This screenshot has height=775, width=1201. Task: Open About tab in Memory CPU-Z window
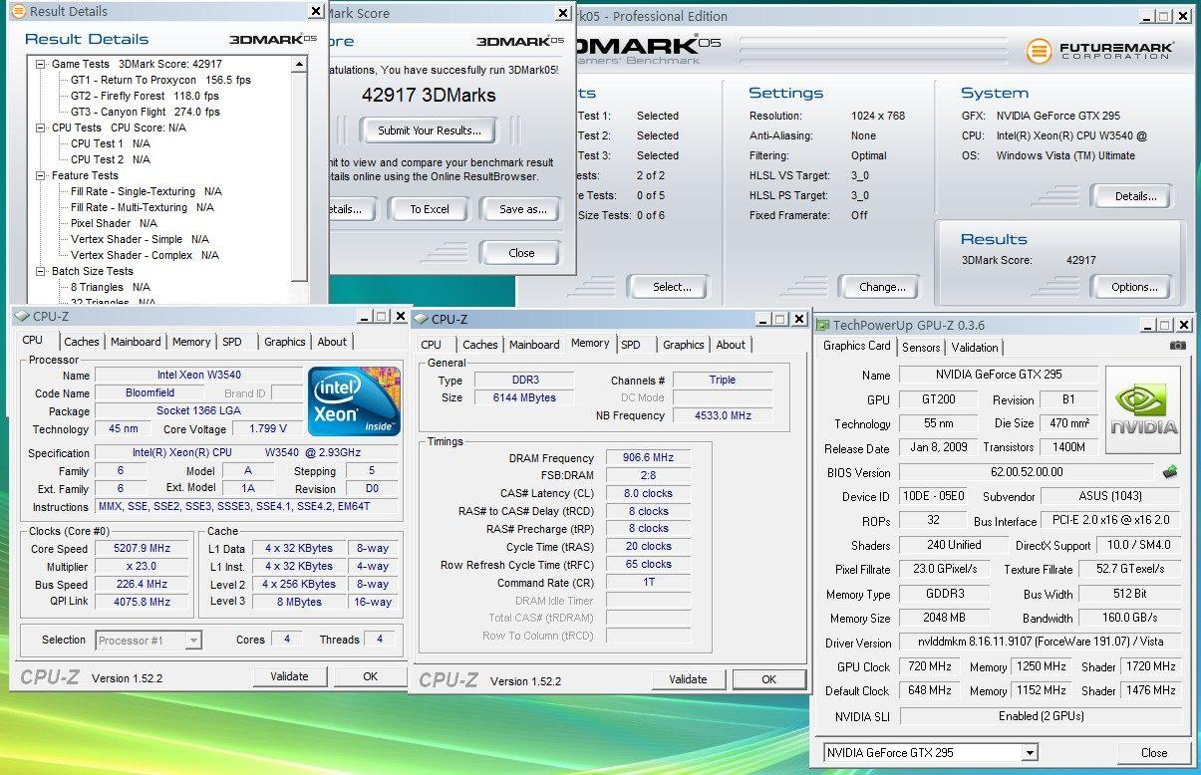pos(731,345)
